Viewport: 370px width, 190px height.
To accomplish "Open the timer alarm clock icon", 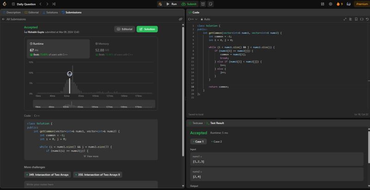I will click(203, 4).
